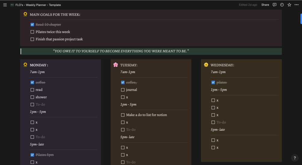Click the pink flower icon beside TUESDAY
The height and width of the screenshot is (165, 302).
[116, 65]
